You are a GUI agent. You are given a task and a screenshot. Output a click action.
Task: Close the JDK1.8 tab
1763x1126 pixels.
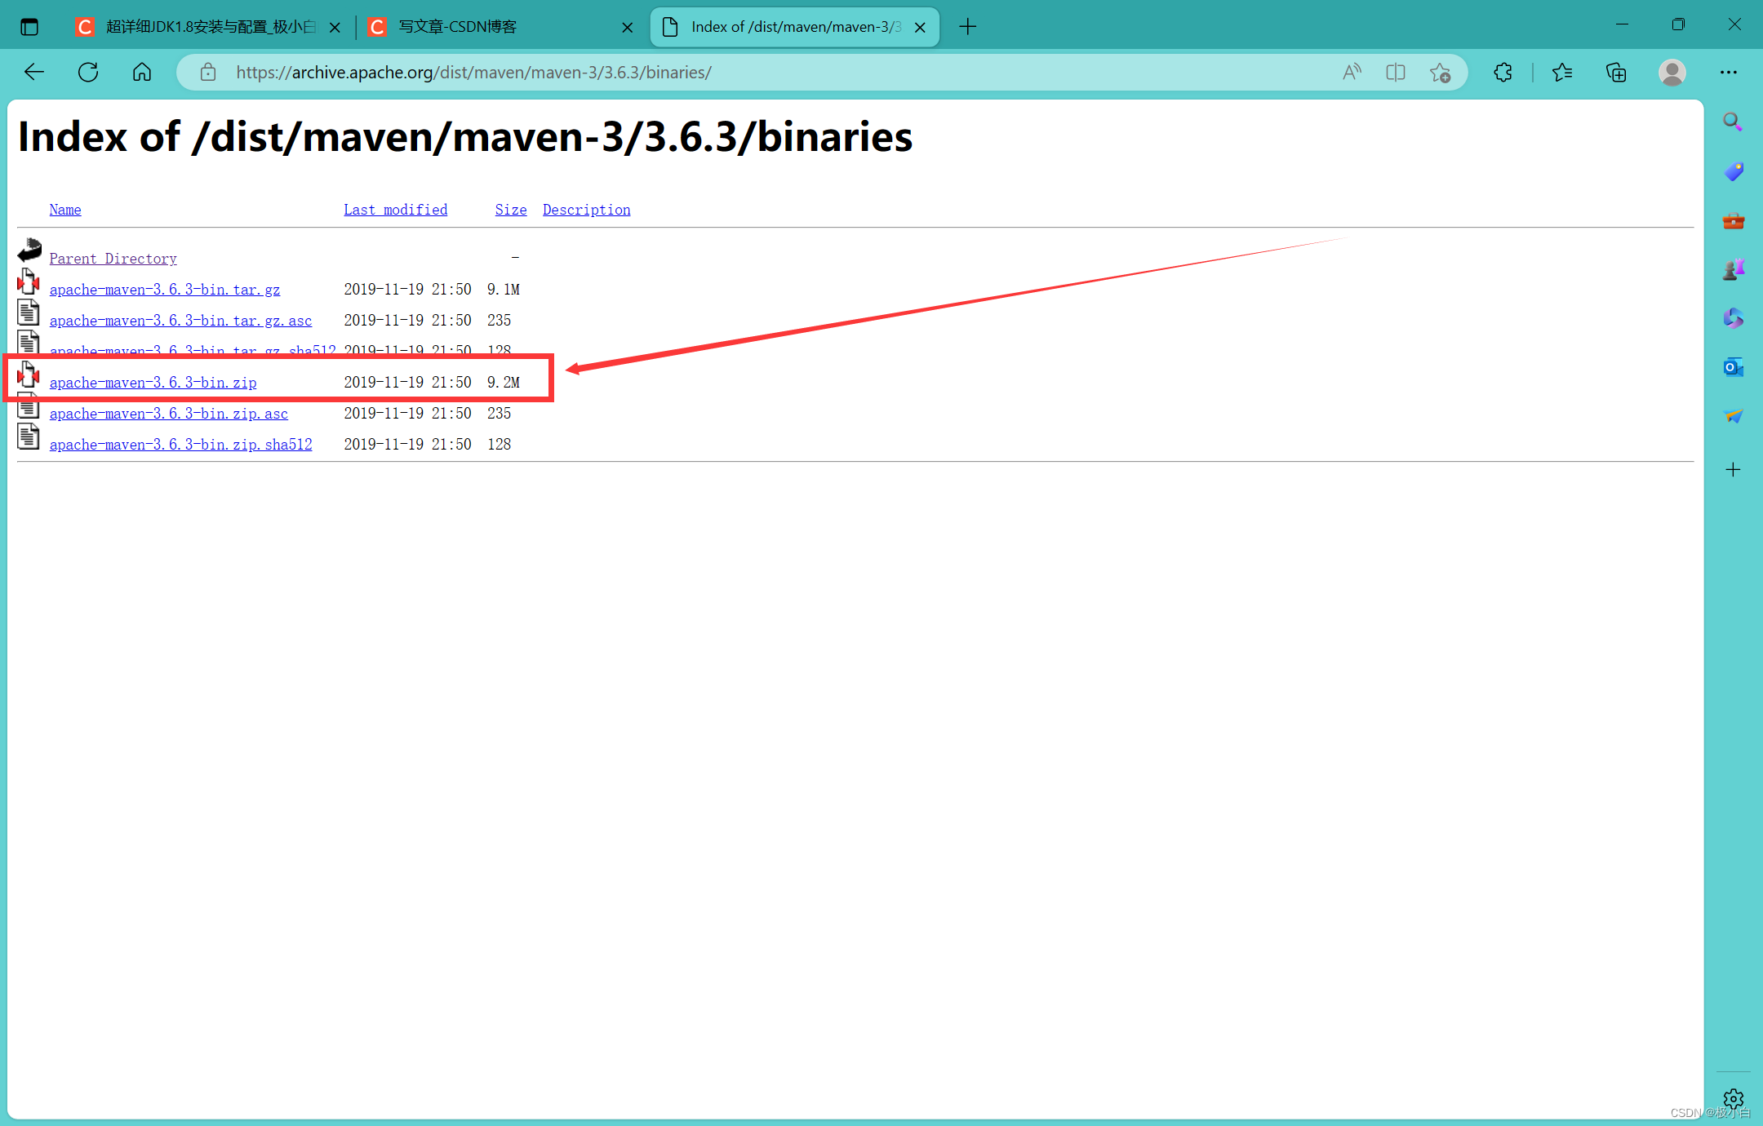[335, 27]
